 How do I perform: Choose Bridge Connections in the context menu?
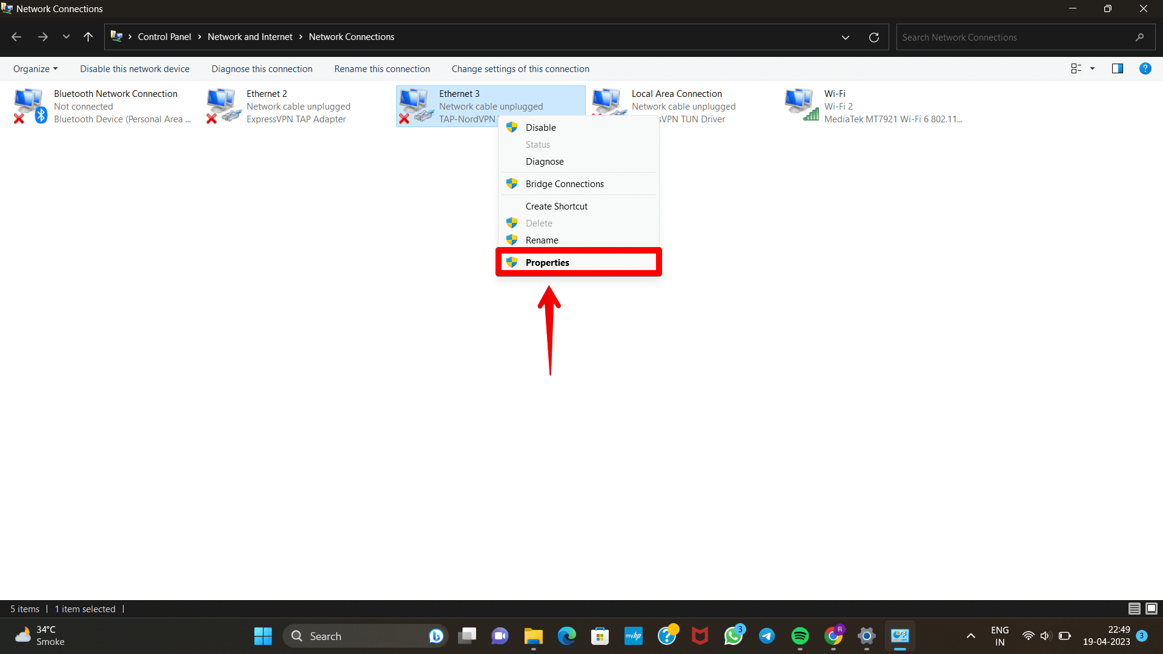point(578,183)
